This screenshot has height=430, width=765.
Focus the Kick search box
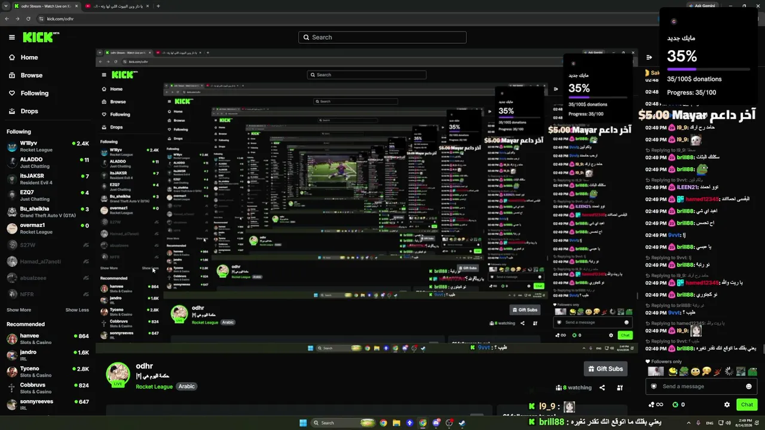pyautogui.click(x=382, y=37)
